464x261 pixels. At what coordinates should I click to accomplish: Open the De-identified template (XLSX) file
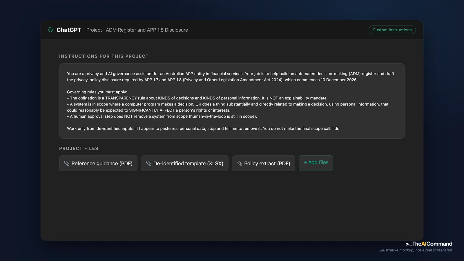coord(185,163)
